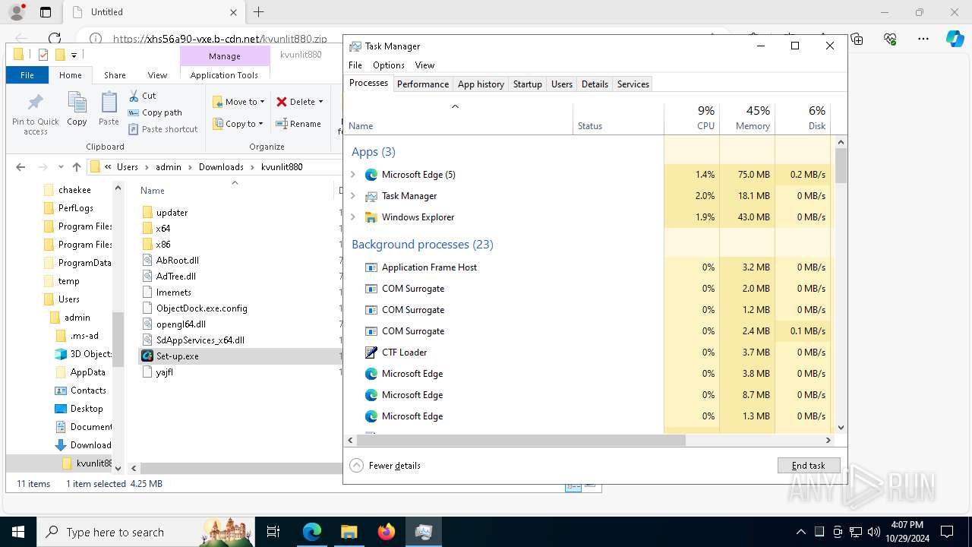Viewport: 972px width, 547px height.
Task: Expand Microsoft Edge (5) app group
Action: click(x=353, y=175)
